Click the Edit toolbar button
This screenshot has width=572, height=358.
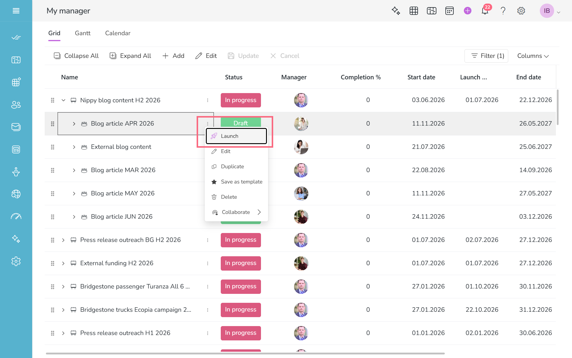pyautogui.click(x=206, y=56)
